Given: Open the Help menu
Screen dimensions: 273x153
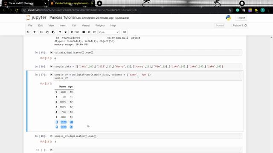Looking at the screenshot, I should pos(113,25).
